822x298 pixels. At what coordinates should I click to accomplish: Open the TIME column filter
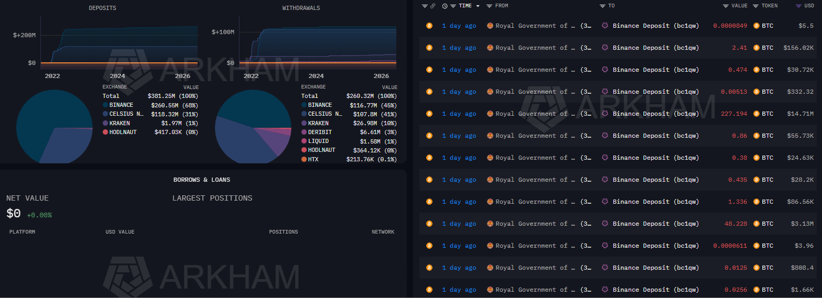(453, 6)
